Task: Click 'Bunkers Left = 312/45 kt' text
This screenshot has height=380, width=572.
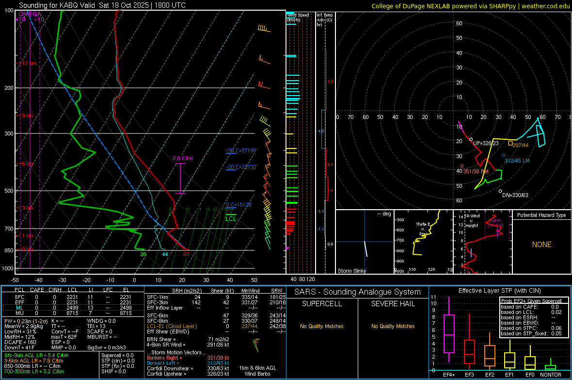Action: pos(188,363)
